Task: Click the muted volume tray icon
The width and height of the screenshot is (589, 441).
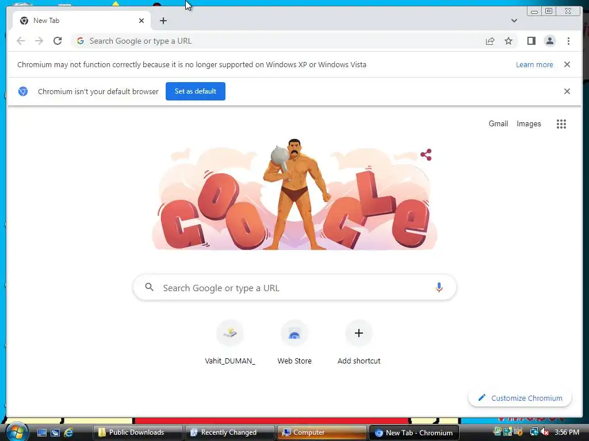Action: [x=545, y=432]
